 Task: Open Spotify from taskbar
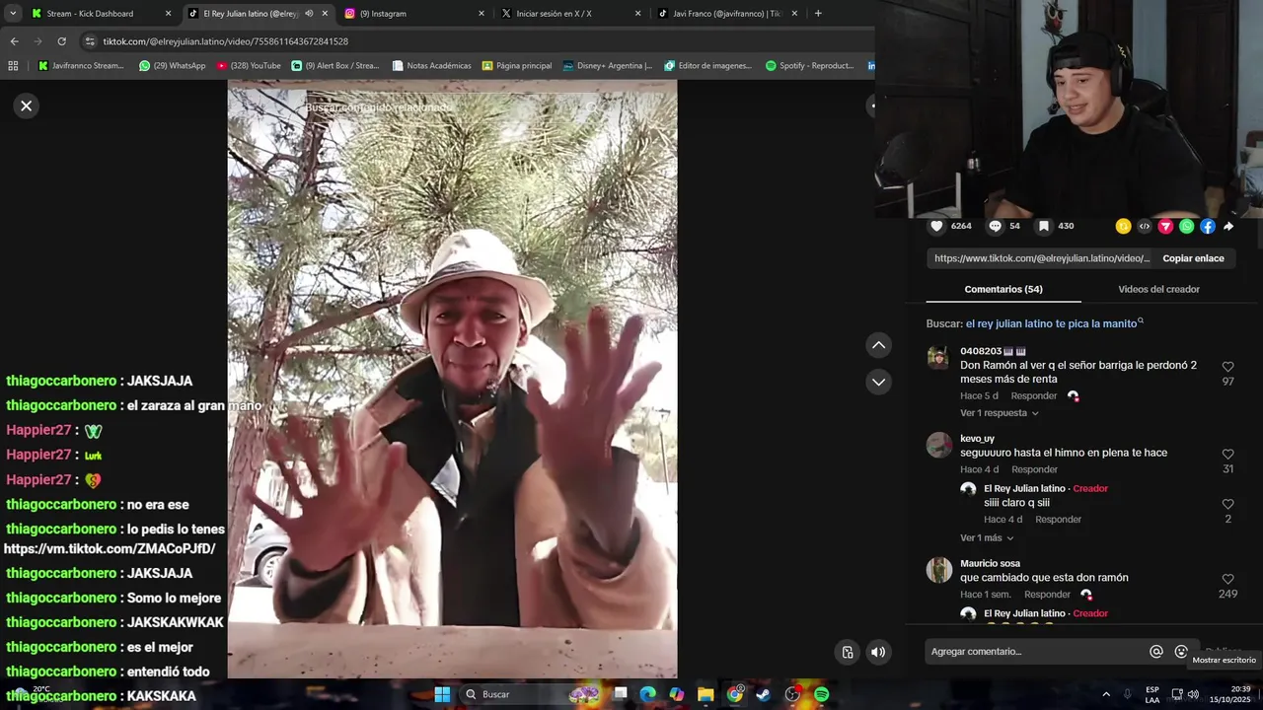821,694
